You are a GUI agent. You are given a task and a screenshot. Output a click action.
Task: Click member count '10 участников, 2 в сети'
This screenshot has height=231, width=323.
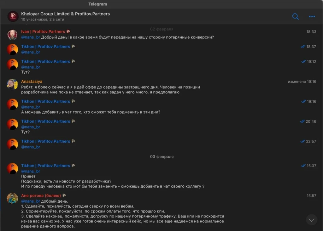(x=43, y=20)
